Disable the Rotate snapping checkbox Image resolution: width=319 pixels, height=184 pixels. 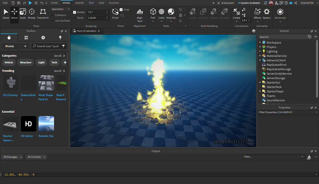(75, 12)
